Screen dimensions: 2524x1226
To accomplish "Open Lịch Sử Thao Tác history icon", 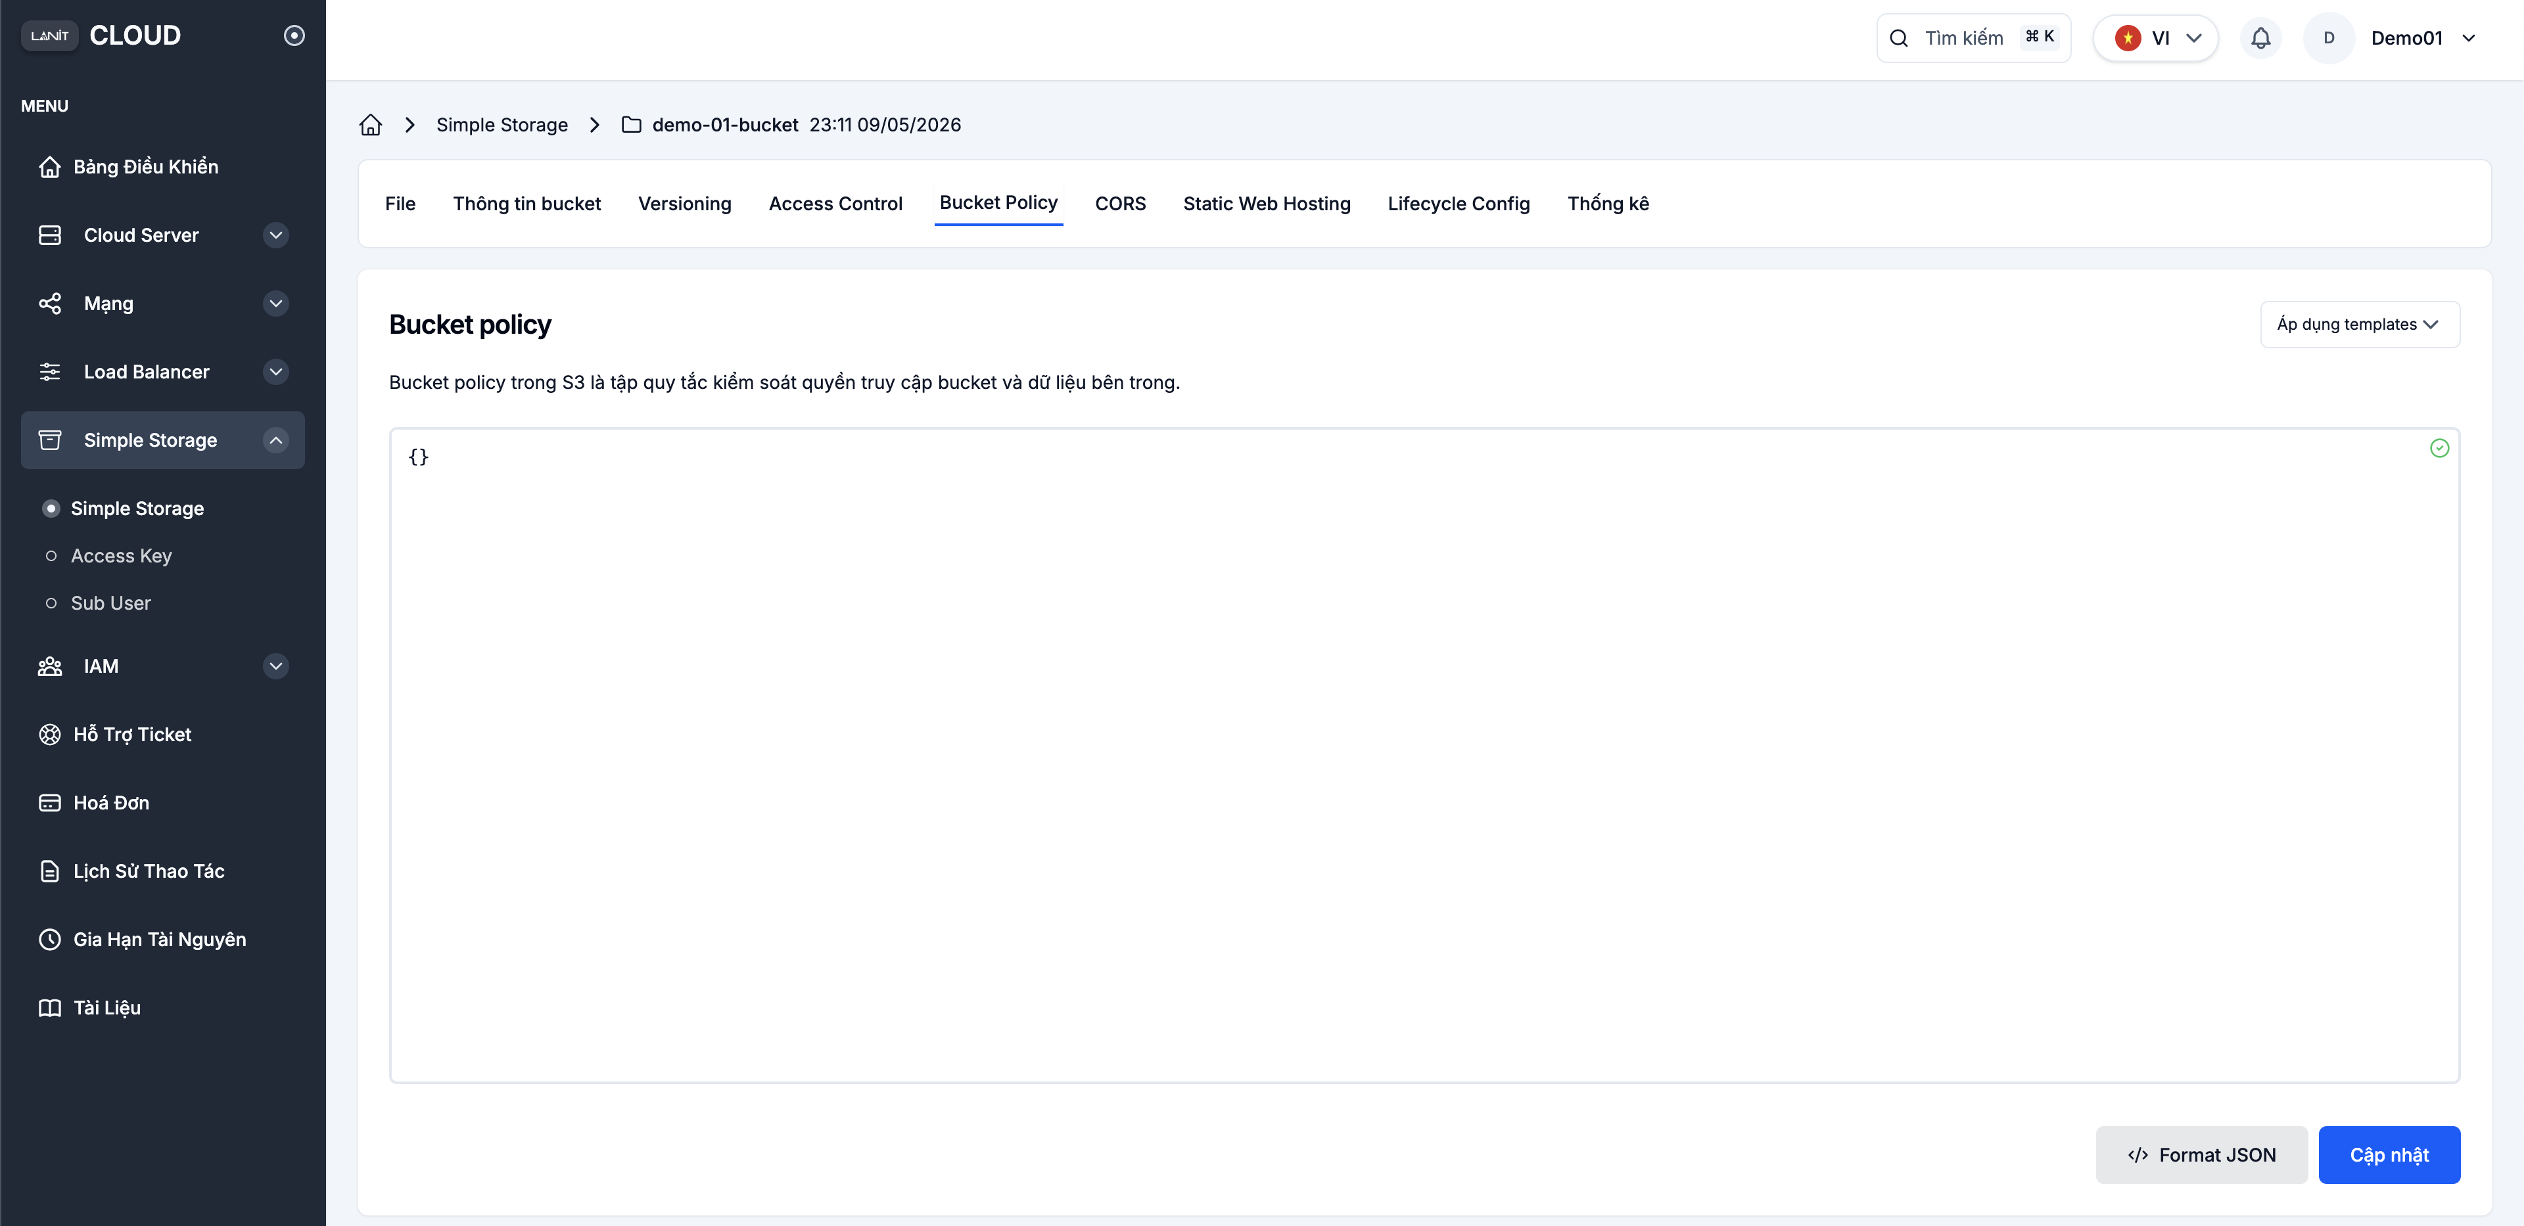I will [x=50, y=871].
